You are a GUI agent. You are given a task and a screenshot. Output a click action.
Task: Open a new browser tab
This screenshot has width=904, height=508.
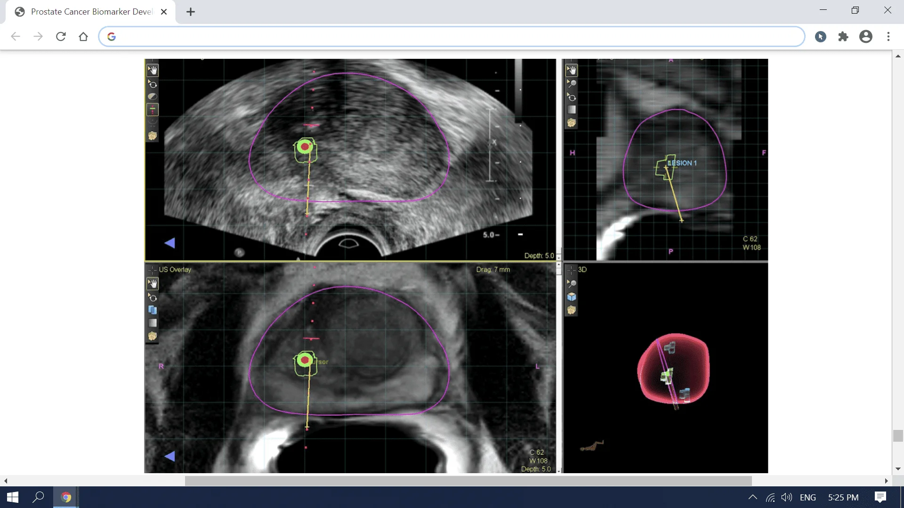tap(190, 12)
